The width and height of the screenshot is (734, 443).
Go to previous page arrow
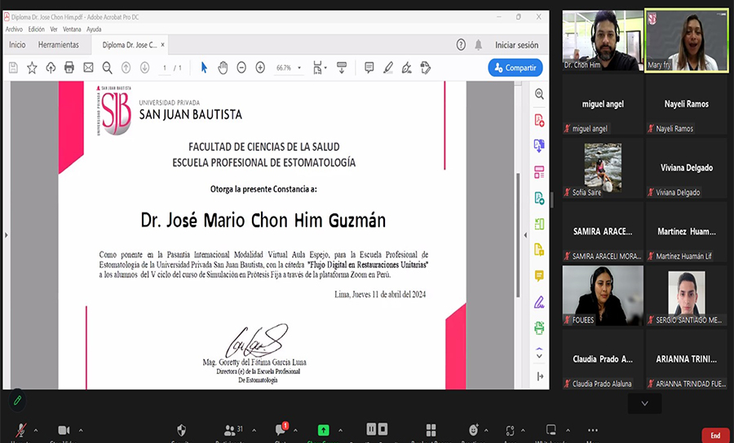point(126,68)
